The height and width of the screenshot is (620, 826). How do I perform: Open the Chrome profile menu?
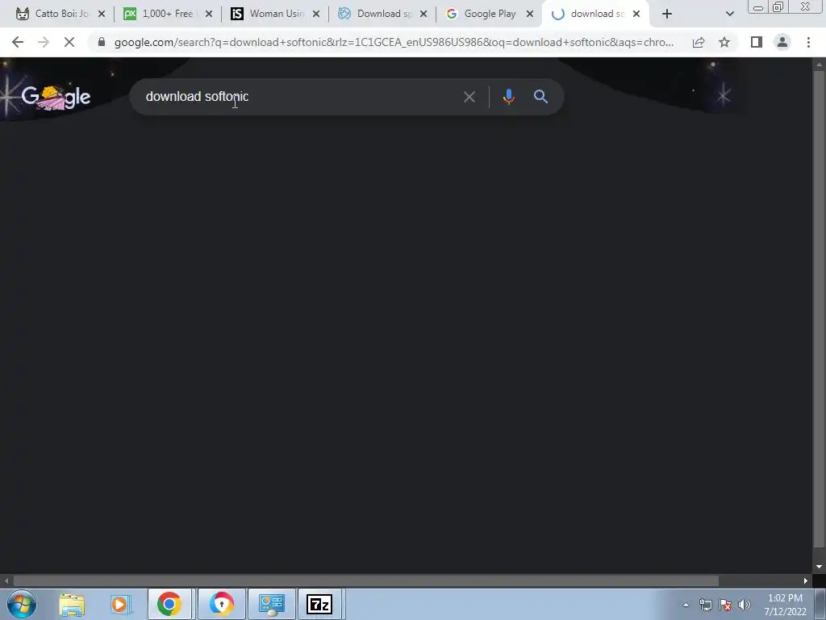[x=782, y=42]
